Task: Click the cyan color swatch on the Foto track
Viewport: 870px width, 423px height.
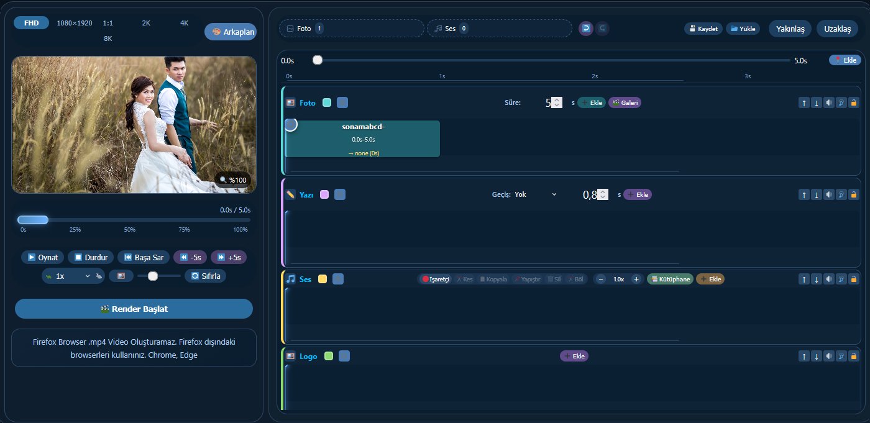Action: coord(327,102)
